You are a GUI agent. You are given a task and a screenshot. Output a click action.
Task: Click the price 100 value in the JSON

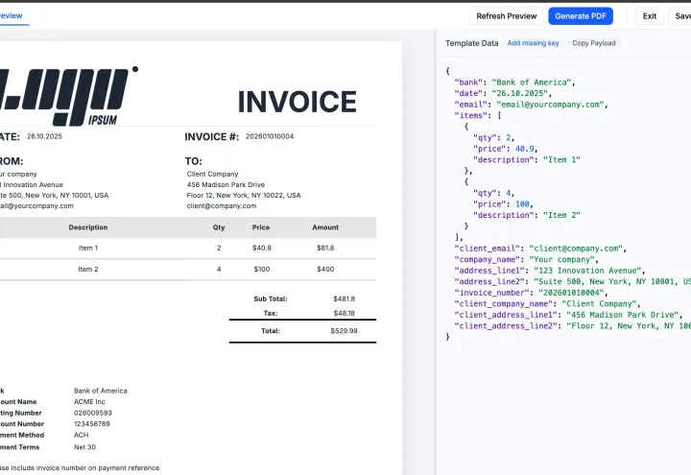[522, 204]
